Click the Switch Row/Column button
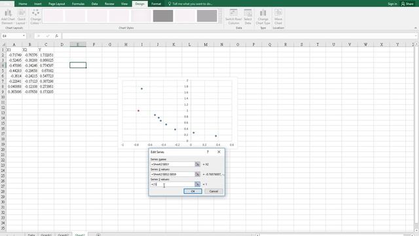 coord(233,17)
